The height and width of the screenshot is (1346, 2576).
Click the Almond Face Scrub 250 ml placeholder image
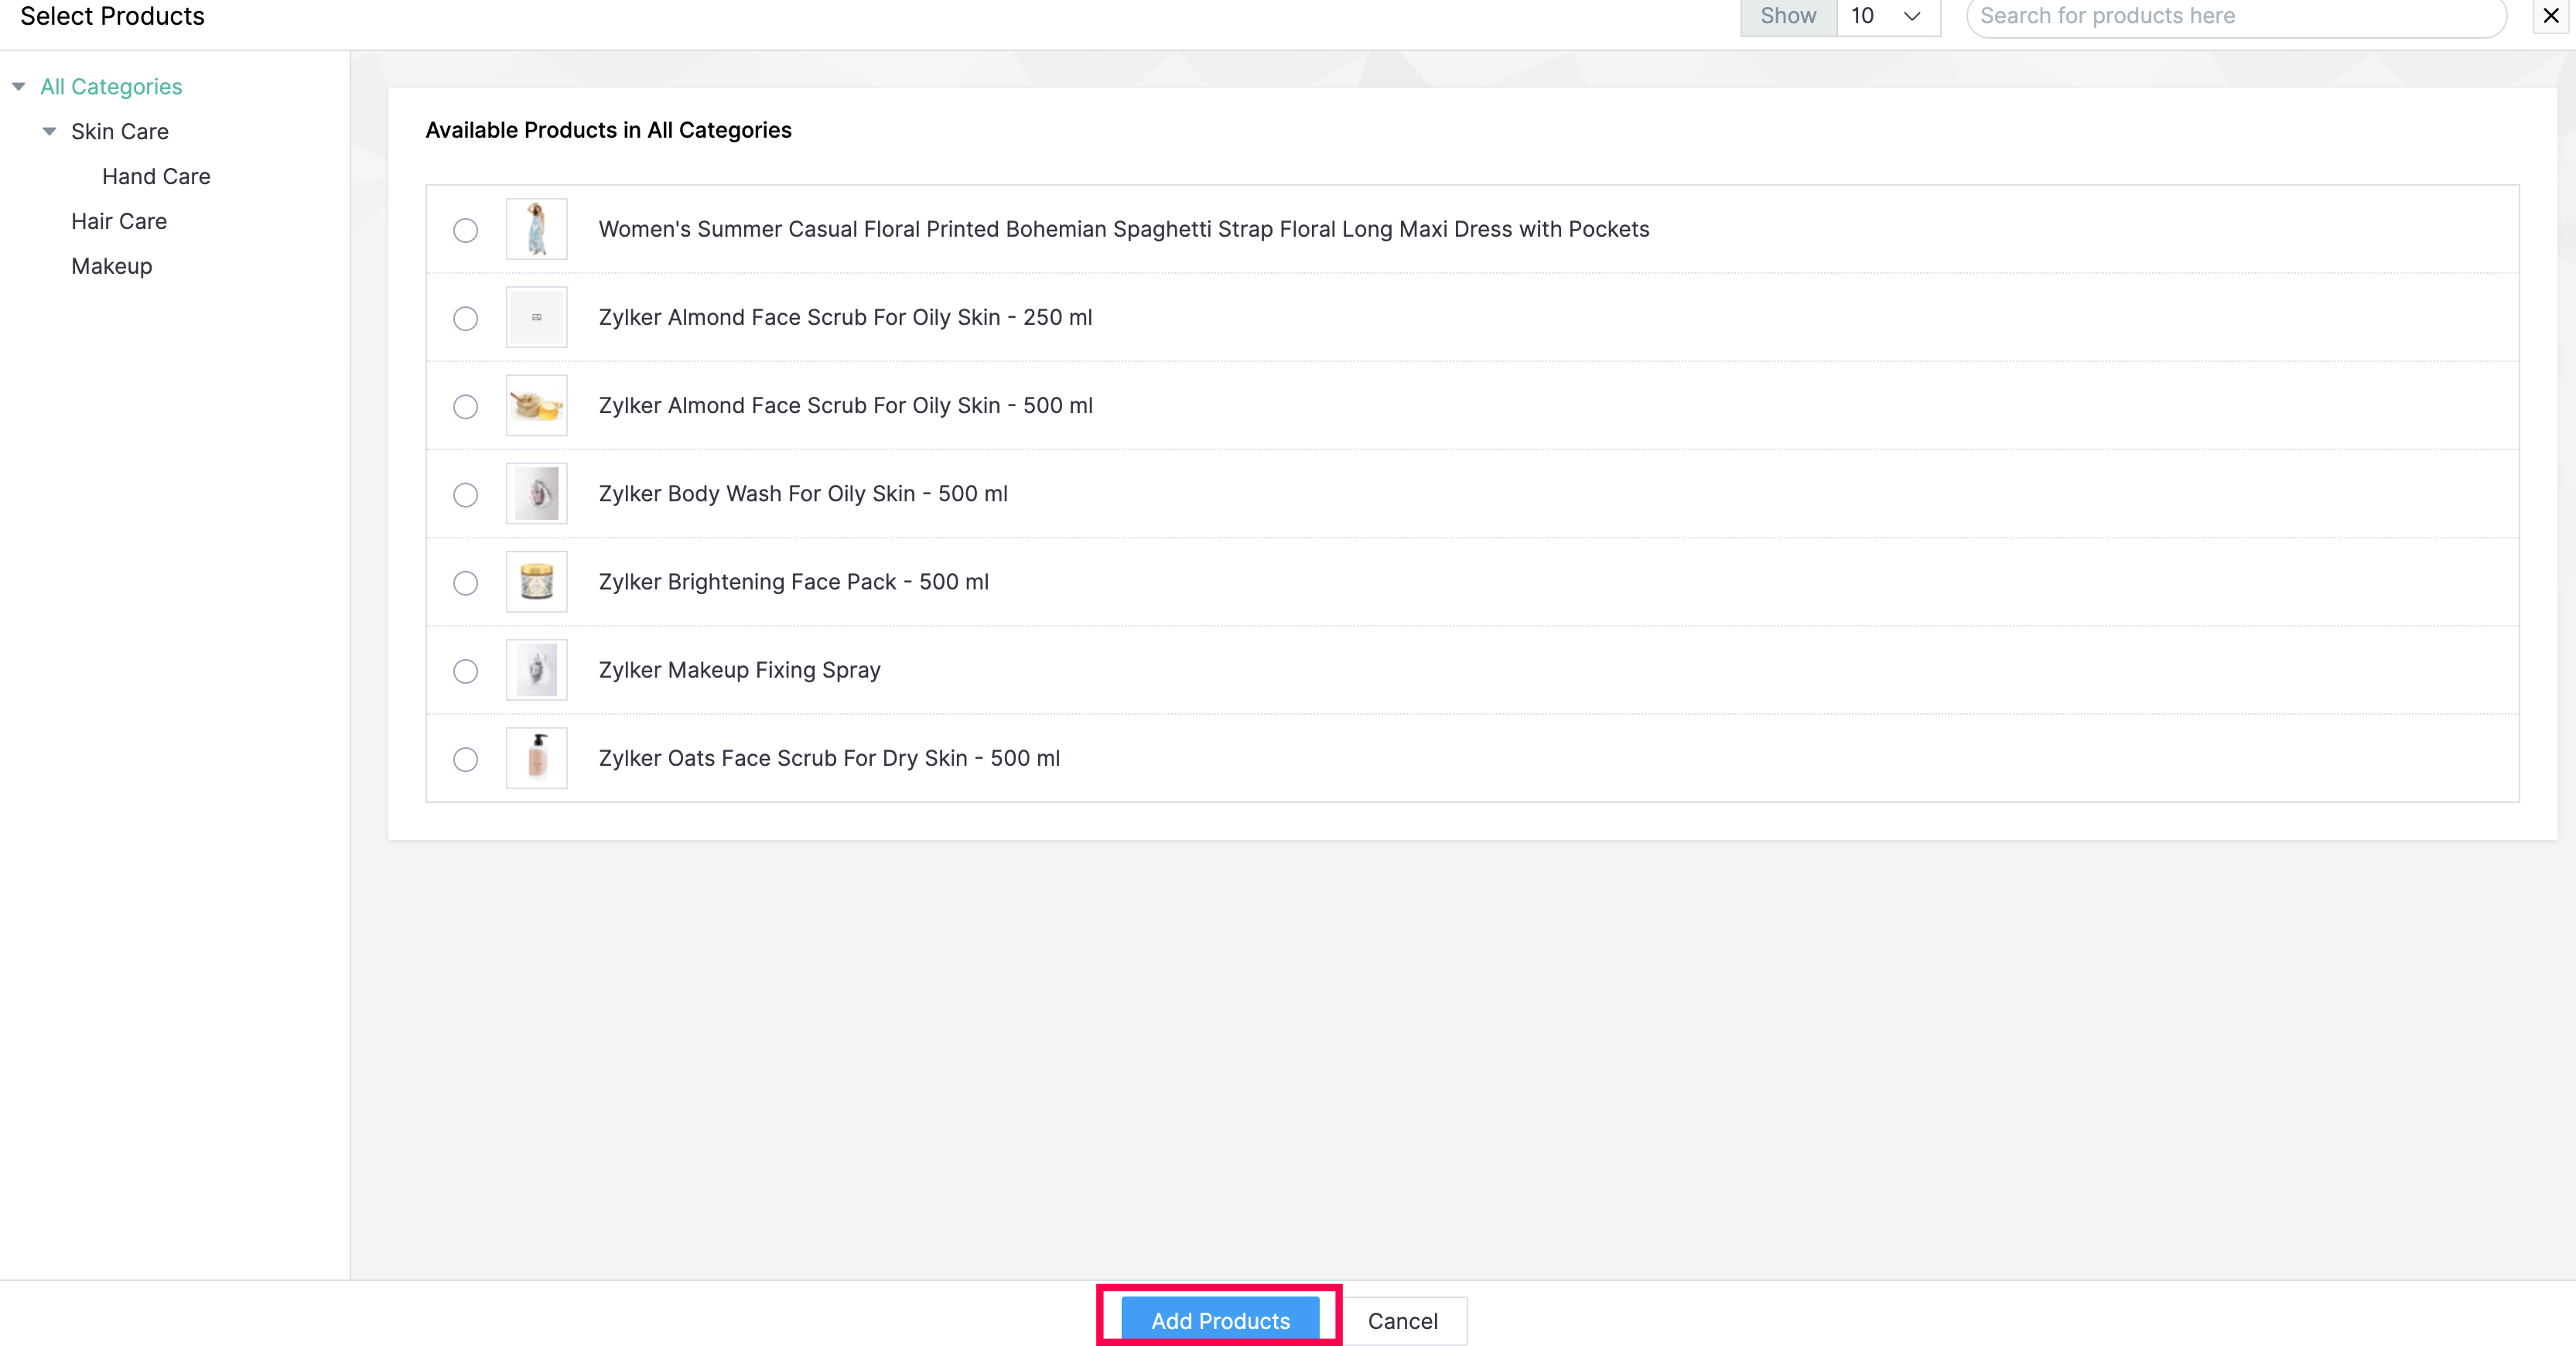pos(536,317)
